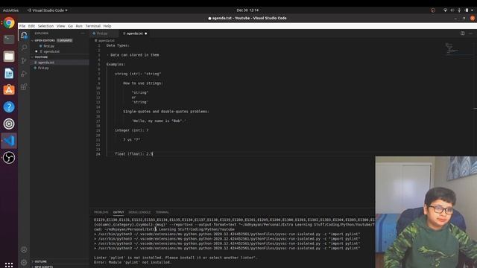Expand the Outline section
Viewport: 477px width, 268px height.
pos(41,261)
